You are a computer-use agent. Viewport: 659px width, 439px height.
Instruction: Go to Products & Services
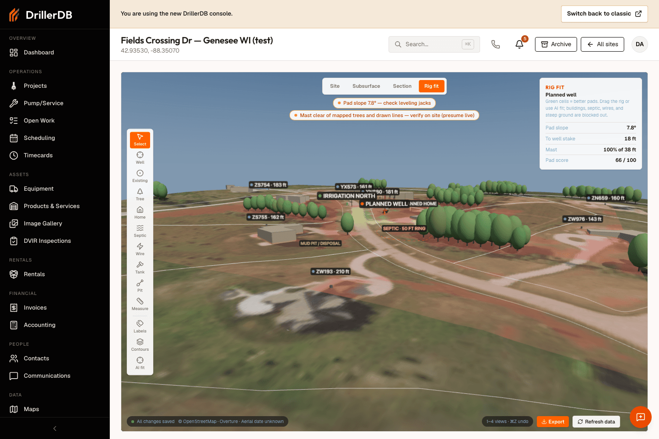55,206
